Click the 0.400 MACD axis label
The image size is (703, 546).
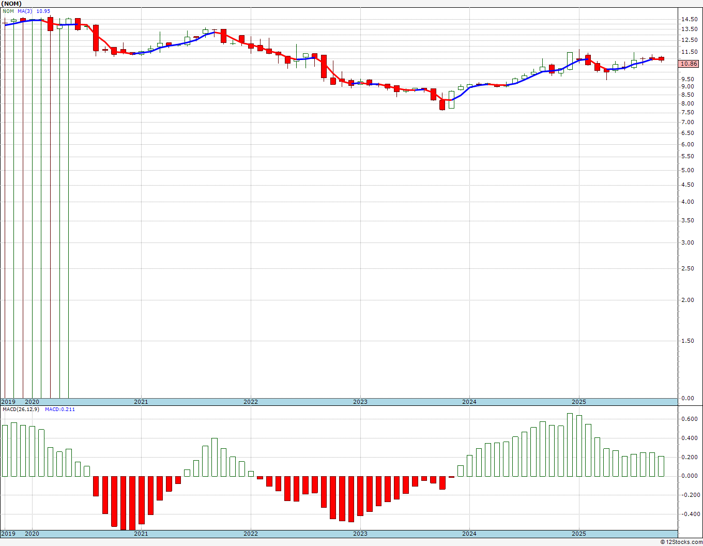click(689, 438)
